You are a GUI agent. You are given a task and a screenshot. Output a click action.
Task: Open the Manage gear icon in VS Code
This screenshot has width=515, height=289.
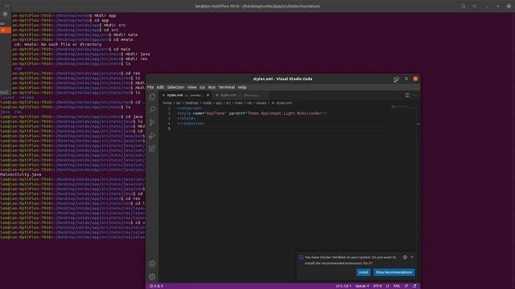click(152, 276)
